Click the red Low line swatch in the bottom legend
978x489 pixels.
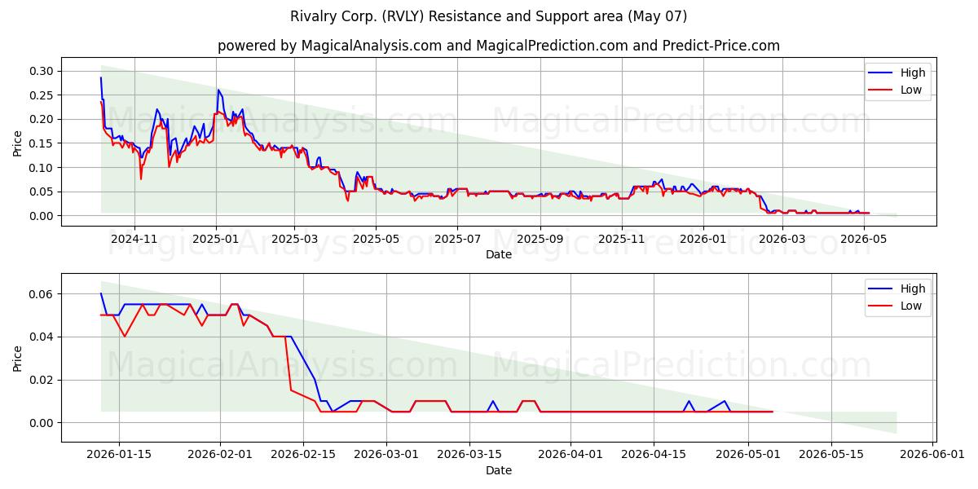tap(881, 307)
